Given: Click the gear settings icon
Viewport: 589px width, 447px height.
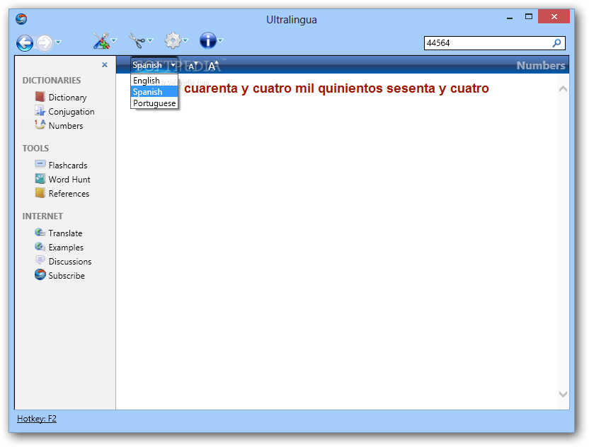Looking at the screenshot, I should click(x=173, y=40).
